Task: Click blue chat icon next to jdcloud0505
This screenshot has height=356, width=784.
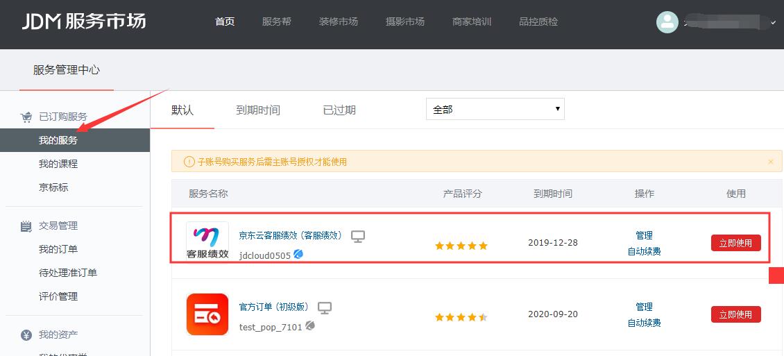Action: [298, 255]
